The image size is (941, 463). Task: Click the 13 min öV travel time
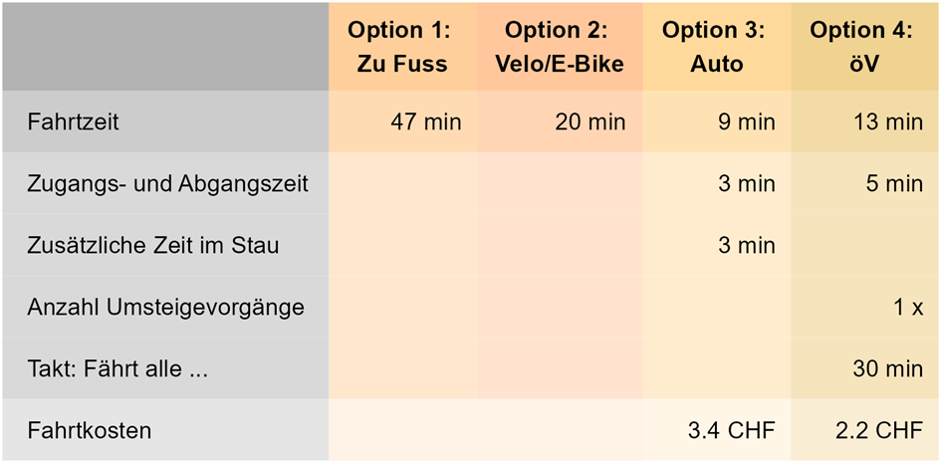coord(887,122)
